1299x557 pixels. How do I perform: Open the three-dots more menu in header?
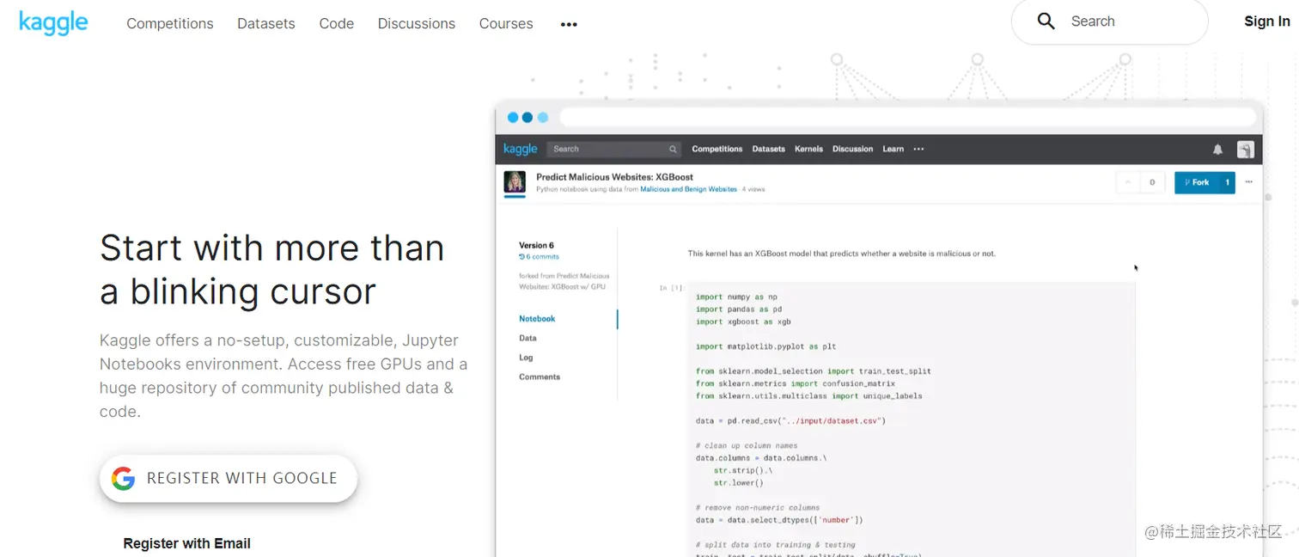569,25
